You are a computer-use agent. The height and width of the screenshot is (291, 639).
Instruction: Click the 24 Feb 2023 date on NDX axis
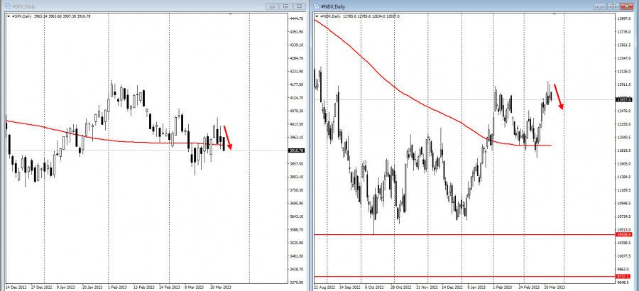529,287
